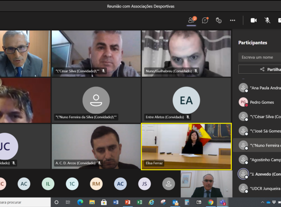Click the 'Escreva um nome' search field
281x207 pixels.
point(260,57)
